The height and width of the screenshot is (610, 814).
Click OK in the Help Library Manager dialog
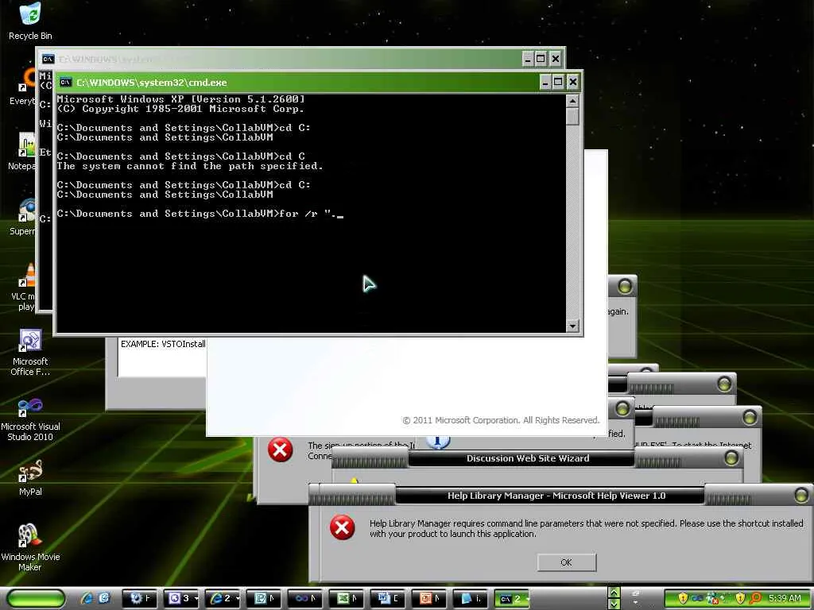pyautogui.click(x=566, y=562)
